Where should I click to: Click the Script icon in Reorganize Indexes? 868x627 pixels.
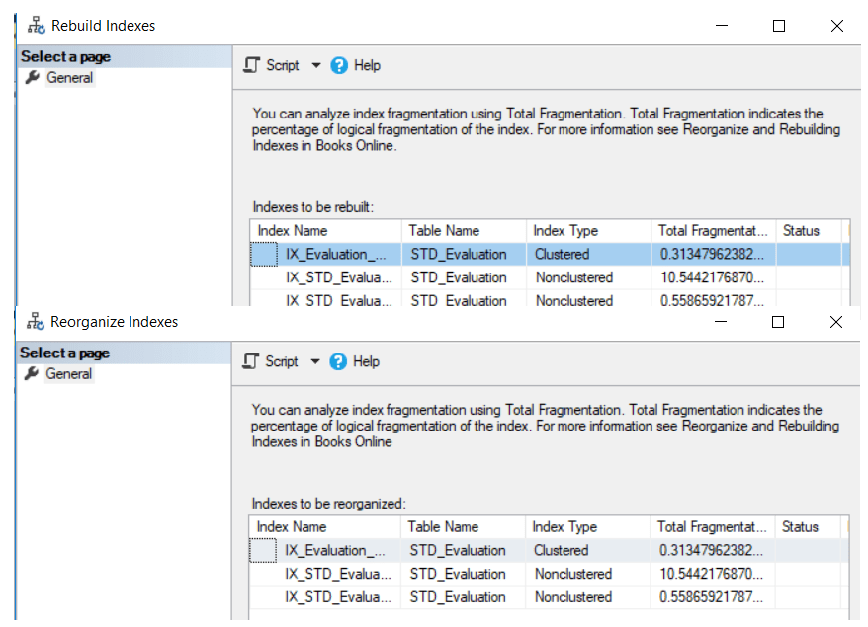[251, 361]
